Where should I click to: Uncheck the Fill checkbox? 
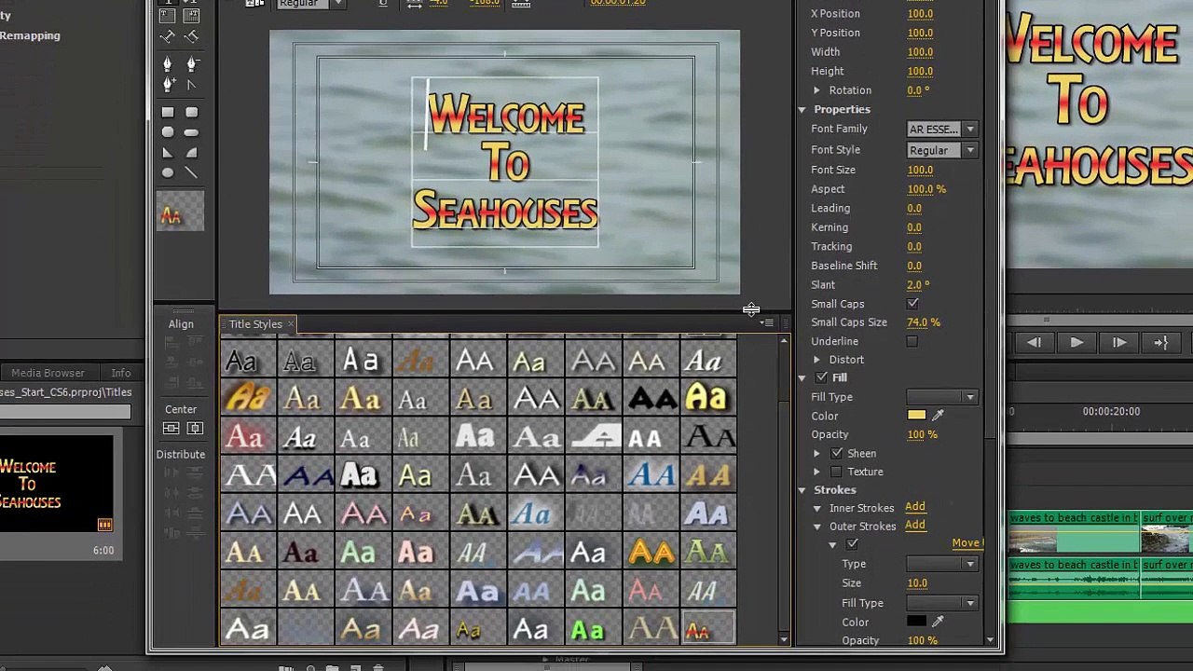click(x=821, y=377)
